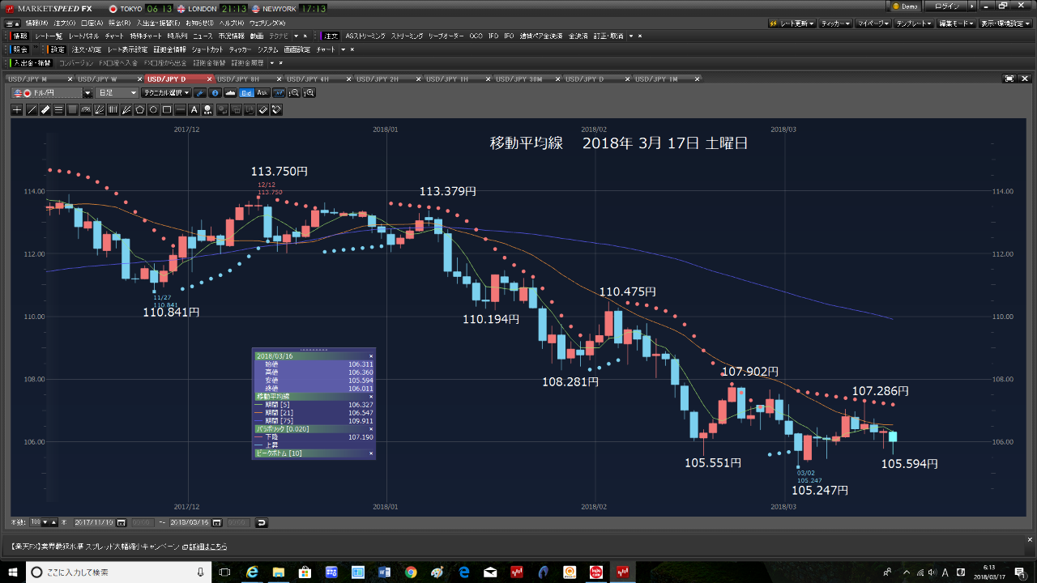Select the pentagon shape tool
1037x583 pixels.
(140, 109)
